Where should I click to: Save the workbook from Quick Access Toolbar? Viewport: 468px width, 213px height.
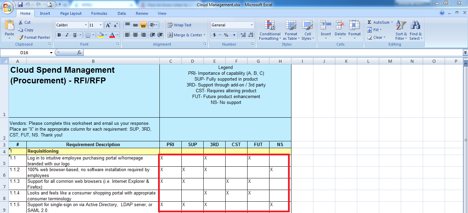click(x=20, y=4)
